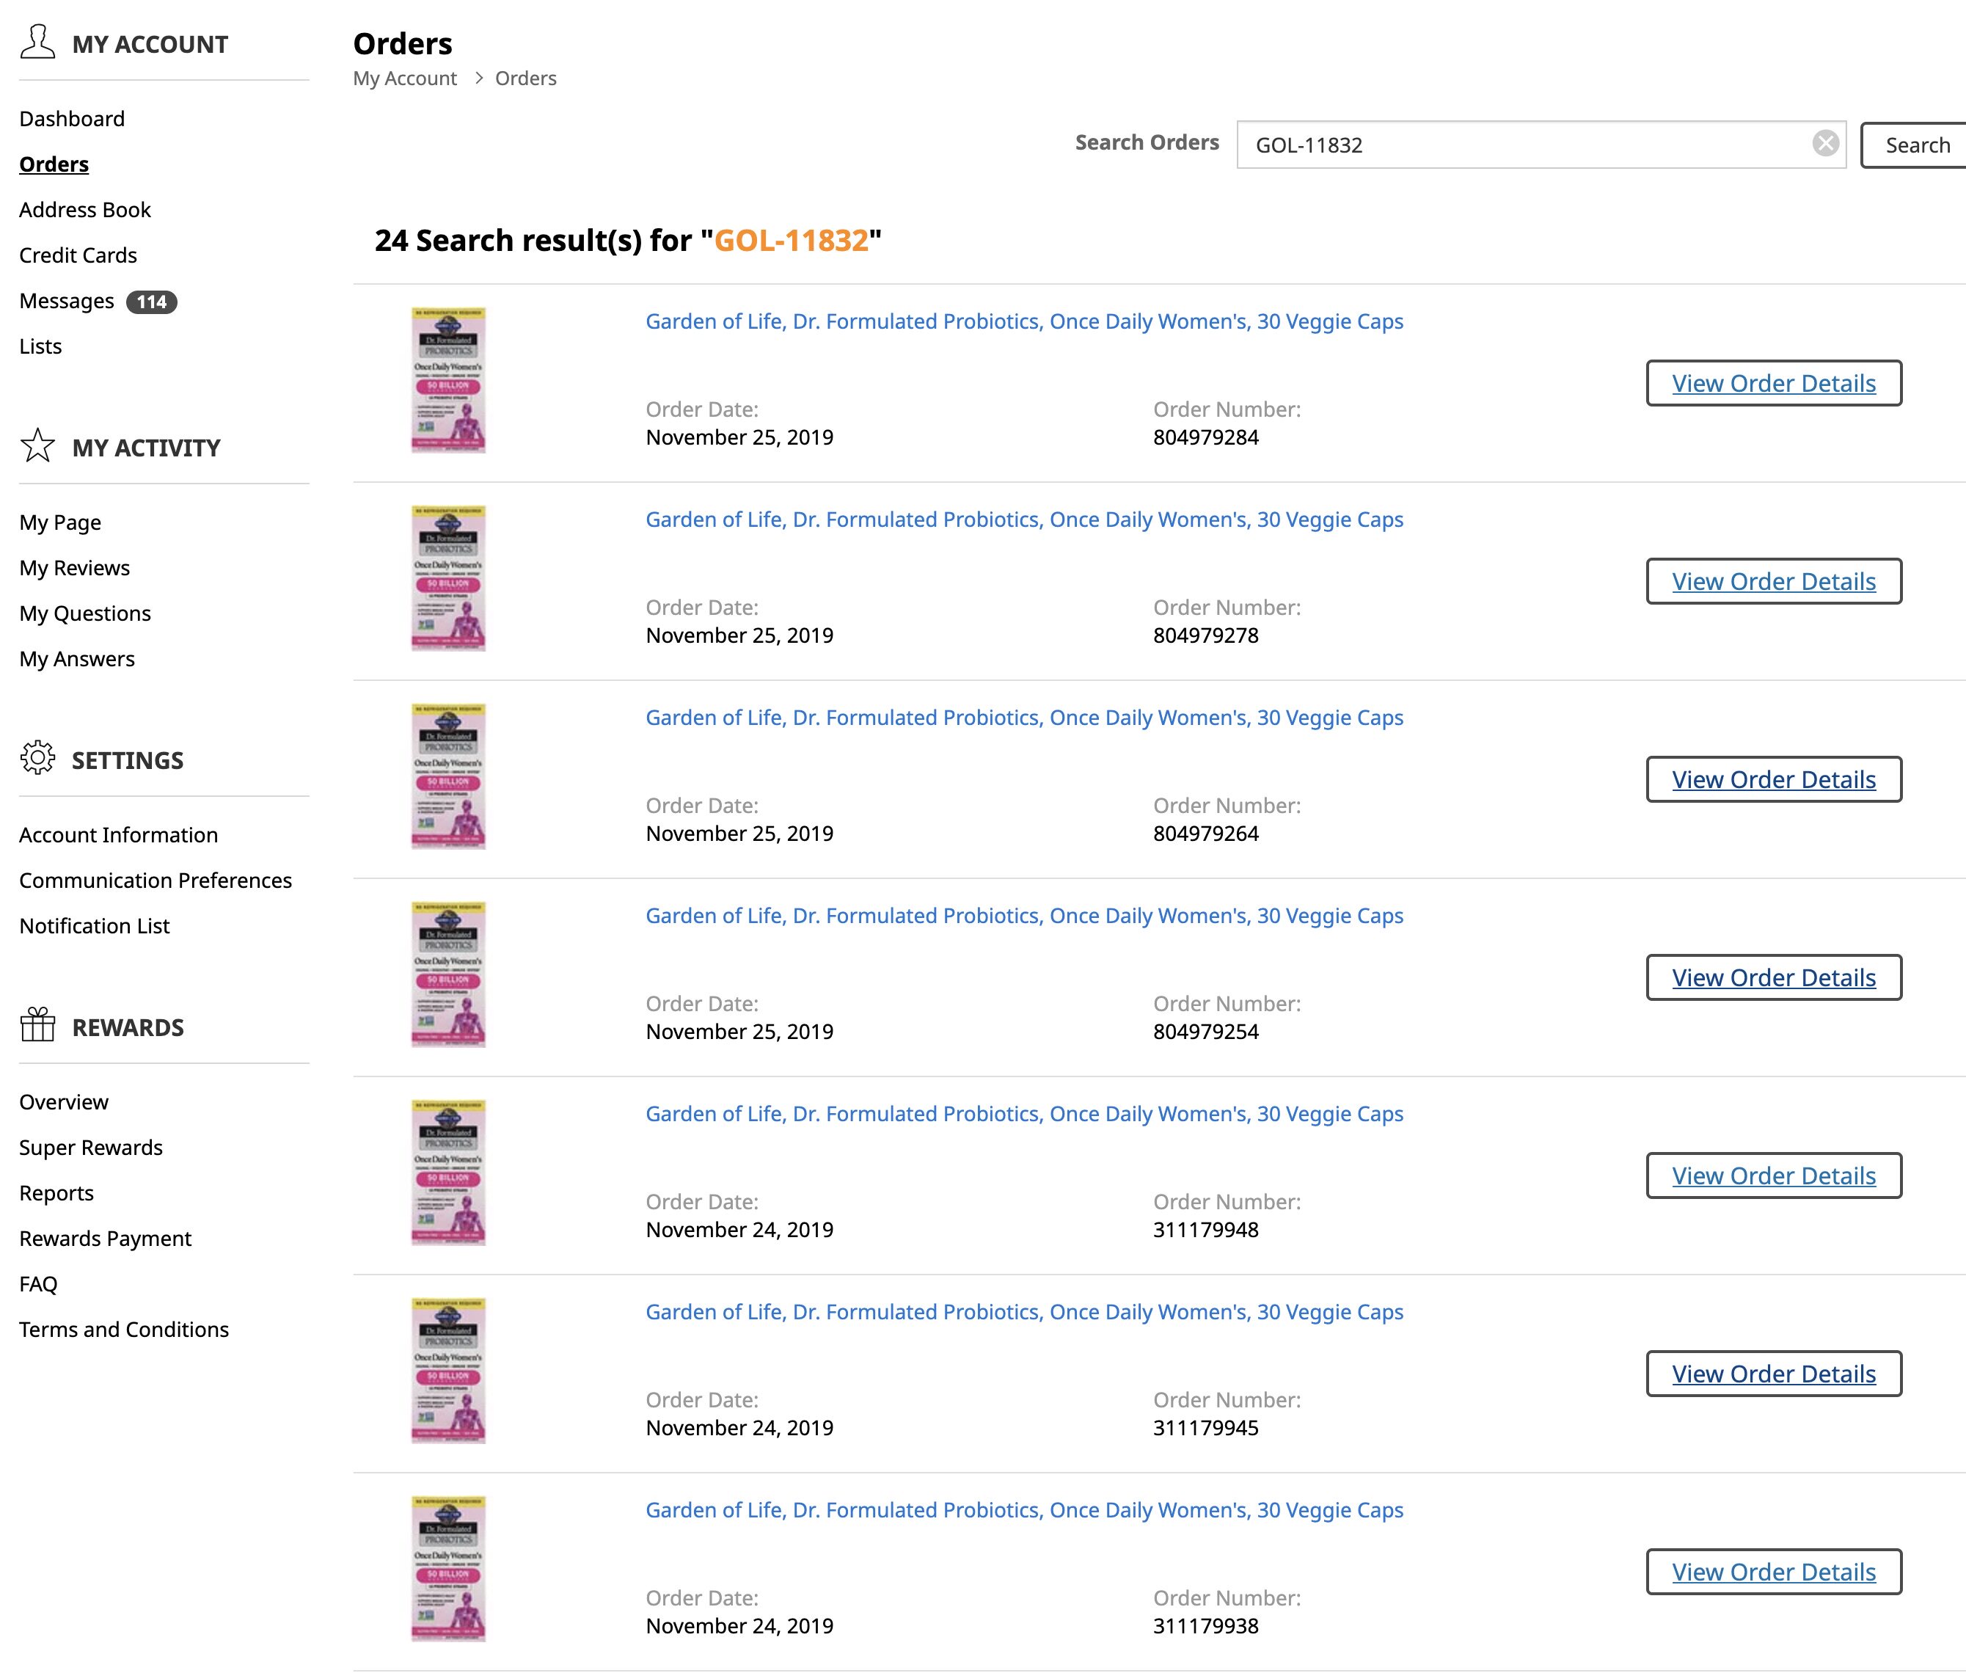The width and height of the screenshot is (1966, 1673).
Task: Open product thumbnail of order 311179938
Action: [448, 1569]
